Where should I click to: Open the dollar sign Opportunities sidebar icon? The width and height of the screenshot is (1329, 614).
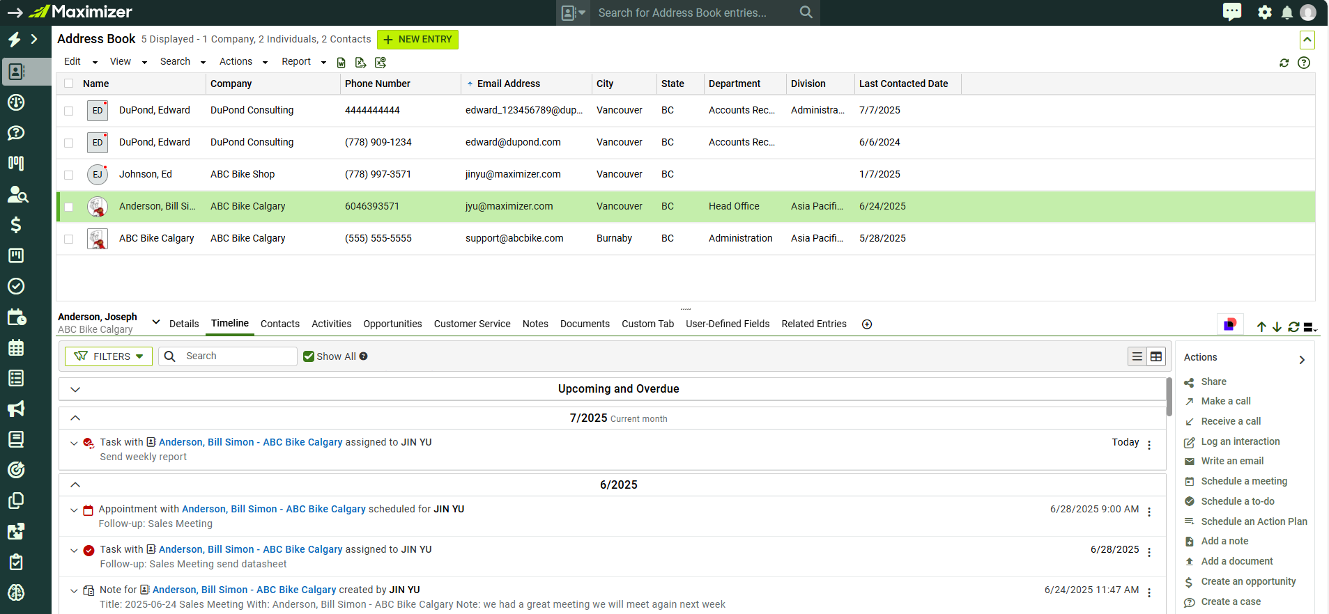click(16, 224)
